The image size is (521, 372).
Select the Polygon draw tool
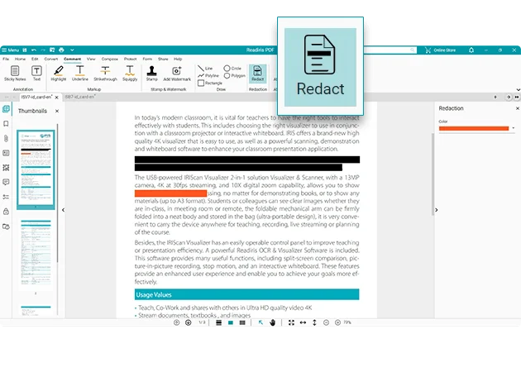(x=235, y=76)
